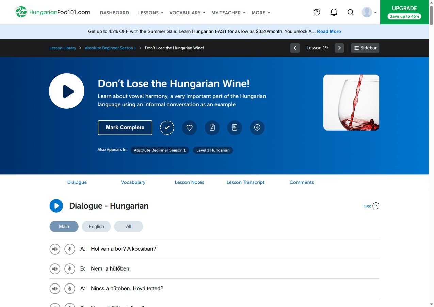Go to the previous lesson arrow
Screen dimensions: 434x307
(295, 48)
